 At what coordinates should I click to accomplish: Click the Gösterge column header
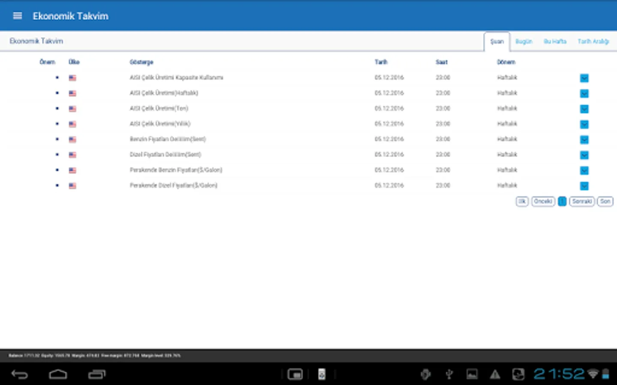(141, 62)
